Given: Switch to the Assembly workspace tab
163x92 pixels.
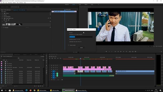Looking at the screenshot, I should [x=67, y=5].
